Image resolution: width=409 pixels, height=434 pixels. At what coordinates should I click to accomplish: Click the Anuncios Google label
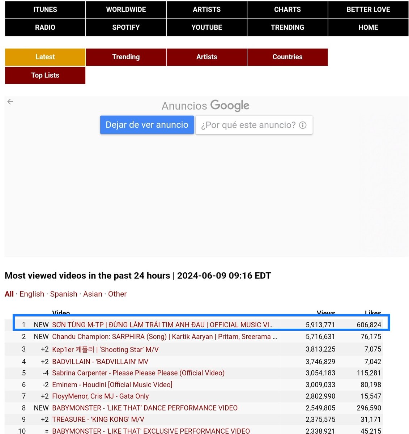(x=205, y=106)
